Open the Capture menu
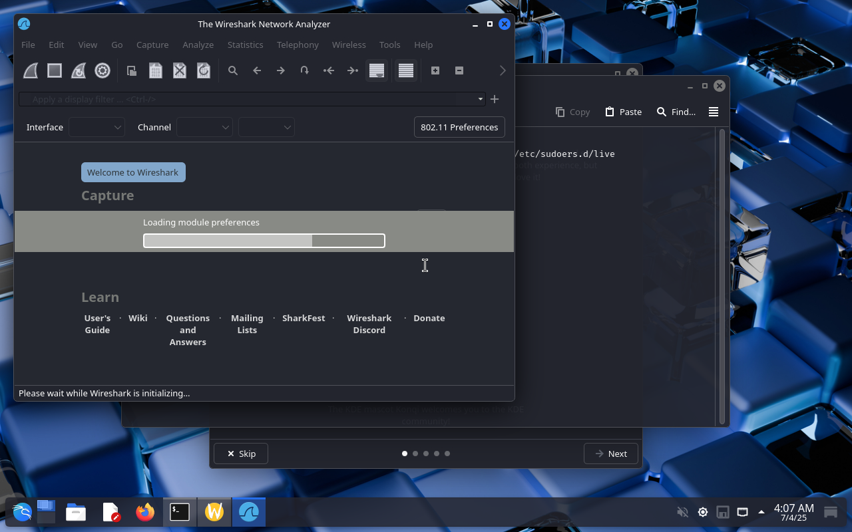 (152, 45)
